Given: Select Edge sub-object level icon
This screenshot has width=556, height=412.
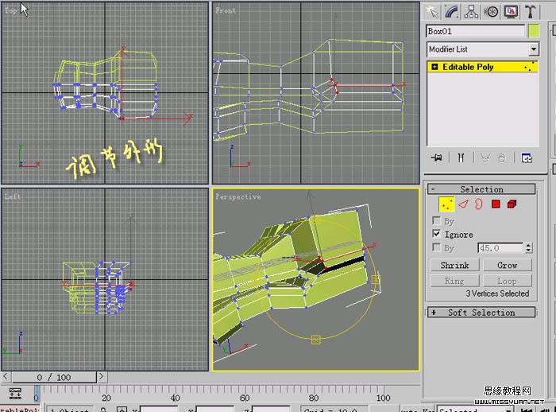Looking at the screenshot, I should [463, 204].
